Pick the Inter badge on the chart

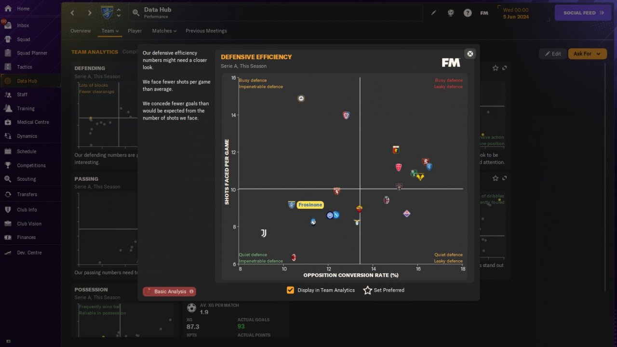click(330, 215)
